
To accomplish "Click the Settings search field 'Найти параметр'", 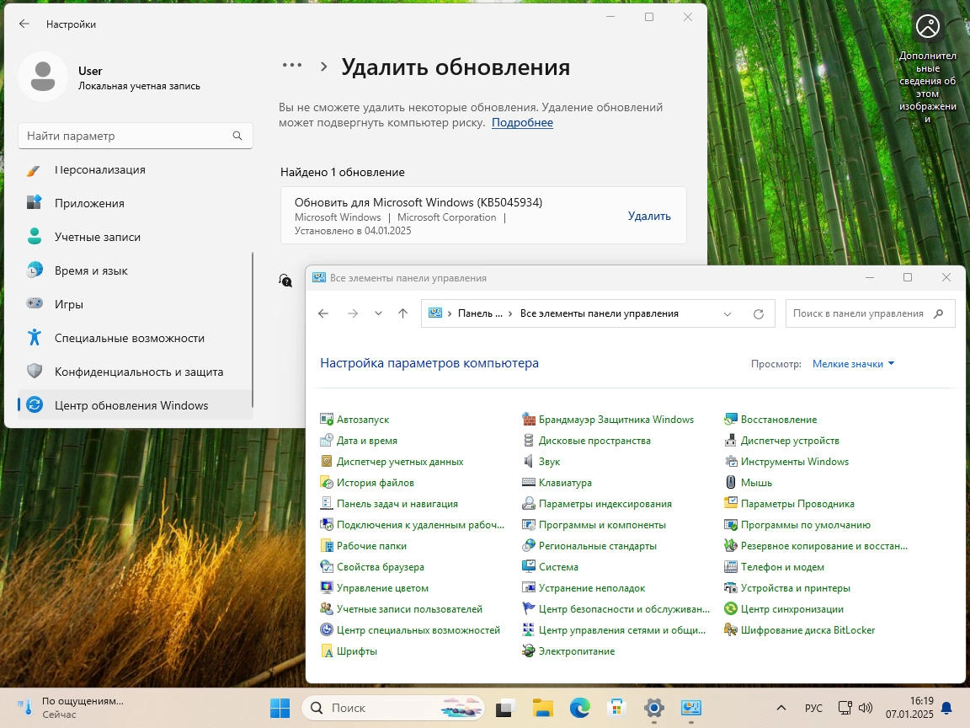I will (x=126, y=136).
